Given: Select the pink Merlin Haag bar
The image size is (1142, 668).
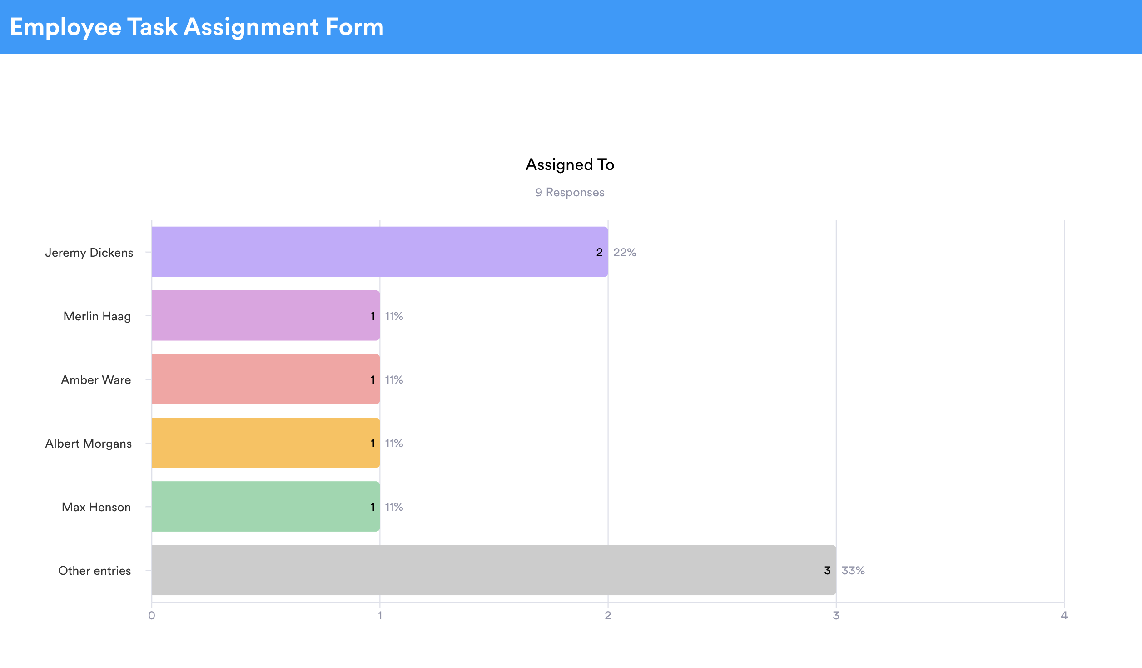Looking at the screenshot, I should pyautogui.click(x=265, y=315).
